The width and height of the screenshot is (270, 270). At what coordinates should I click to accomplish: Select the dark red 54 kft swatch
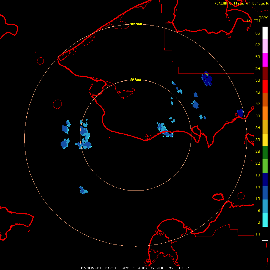[x=265, y=73]
